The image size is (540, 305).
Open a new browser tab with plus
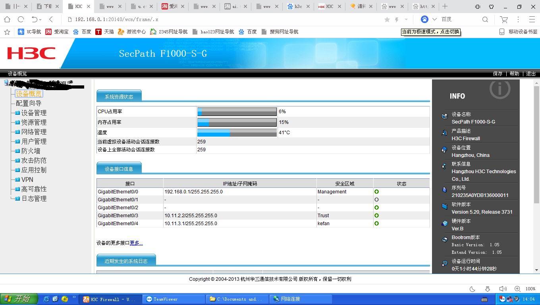click(445, 6)
